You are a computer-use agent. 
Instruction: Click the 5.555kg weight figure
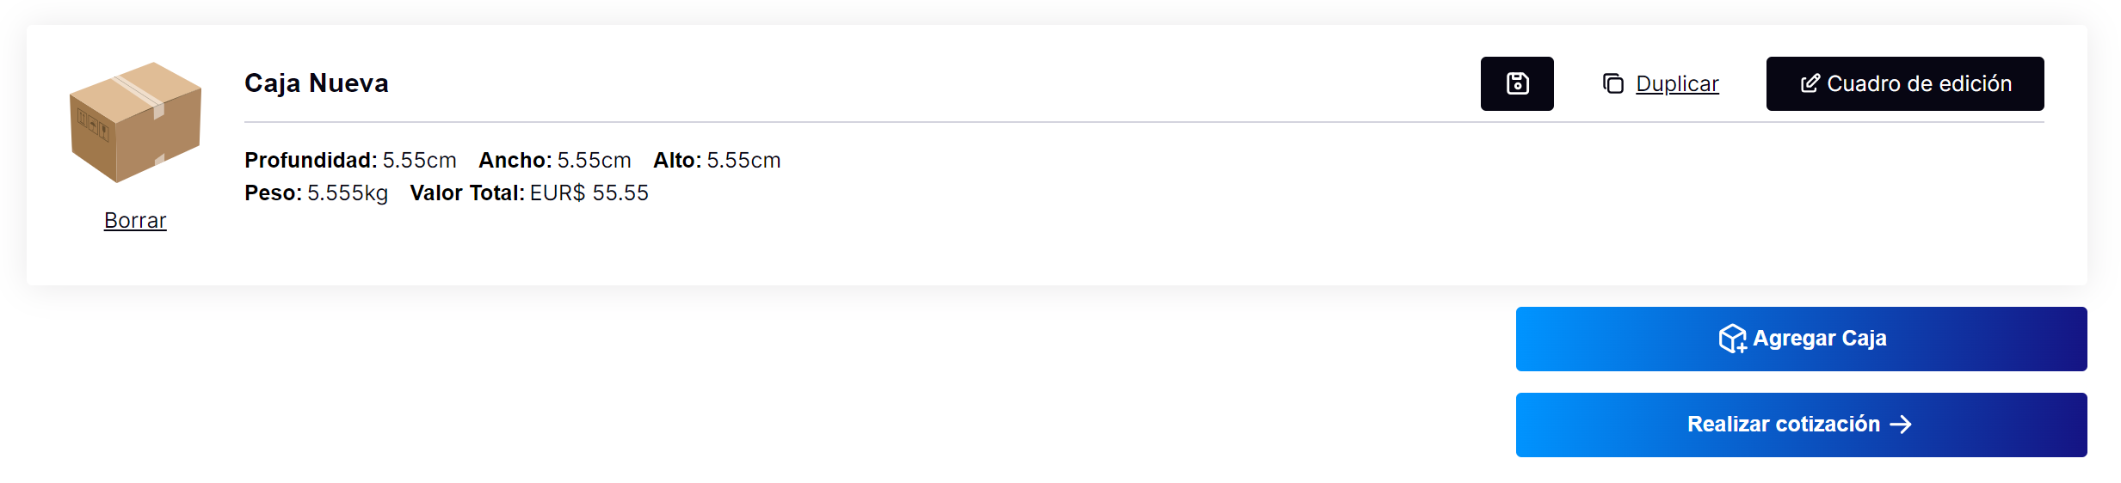[348, 193]
